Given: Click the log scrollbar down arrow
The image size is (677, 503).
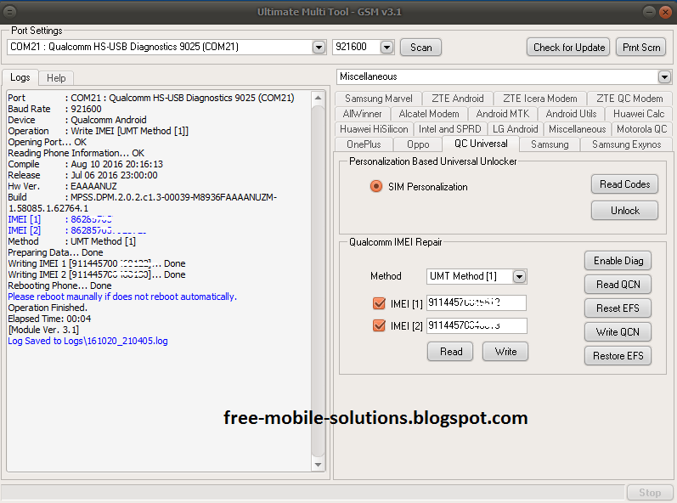Looking at the screenshot, I should click(x=318, y=465).
